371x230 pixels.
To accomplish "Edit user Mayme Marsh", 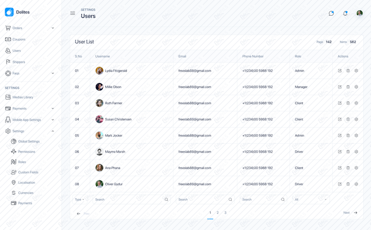I will pos(340,152).
